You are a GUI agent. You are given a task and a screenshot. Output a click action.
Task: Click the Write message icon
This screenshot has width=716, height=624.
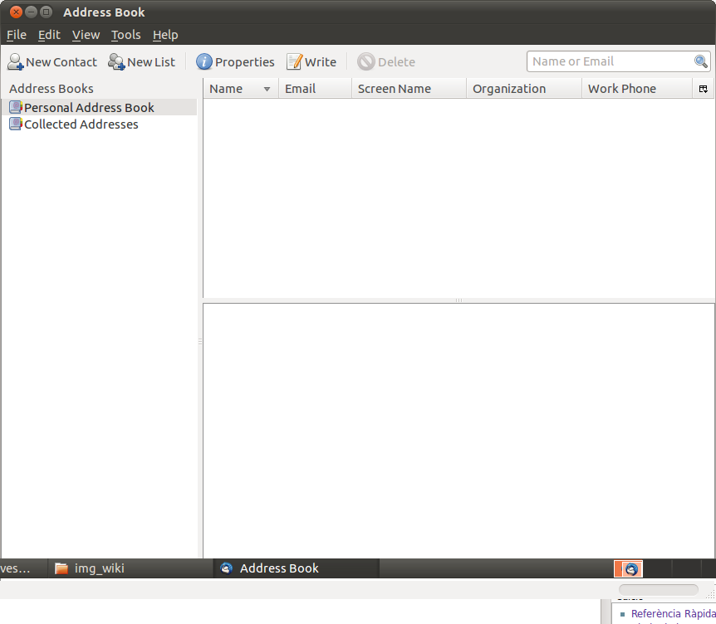(295, 62)
